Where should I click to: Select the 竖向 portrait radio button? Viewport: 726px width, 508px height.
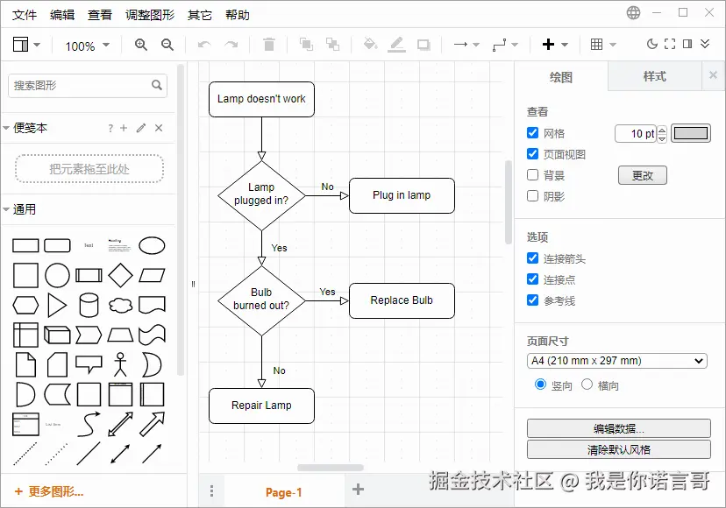click(x=540, y=384)
